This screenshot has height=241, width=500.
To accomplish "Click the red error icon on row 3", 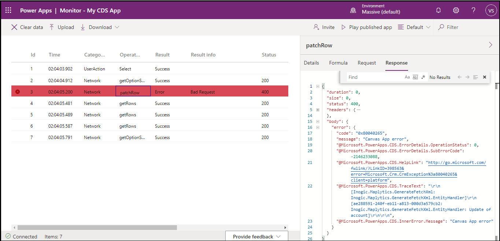I will 17,92.
